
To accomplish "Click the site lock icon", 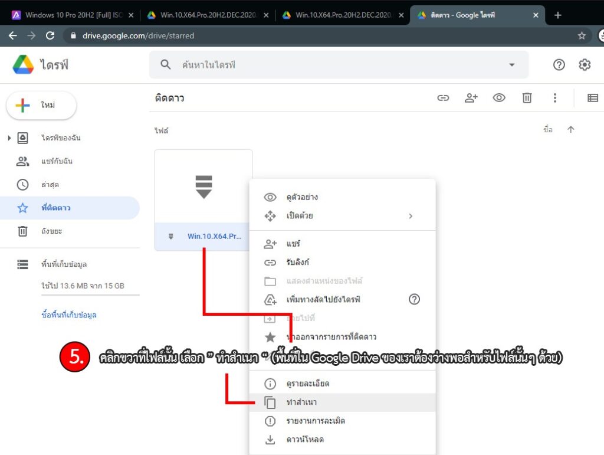I will (x=73, y=35).
